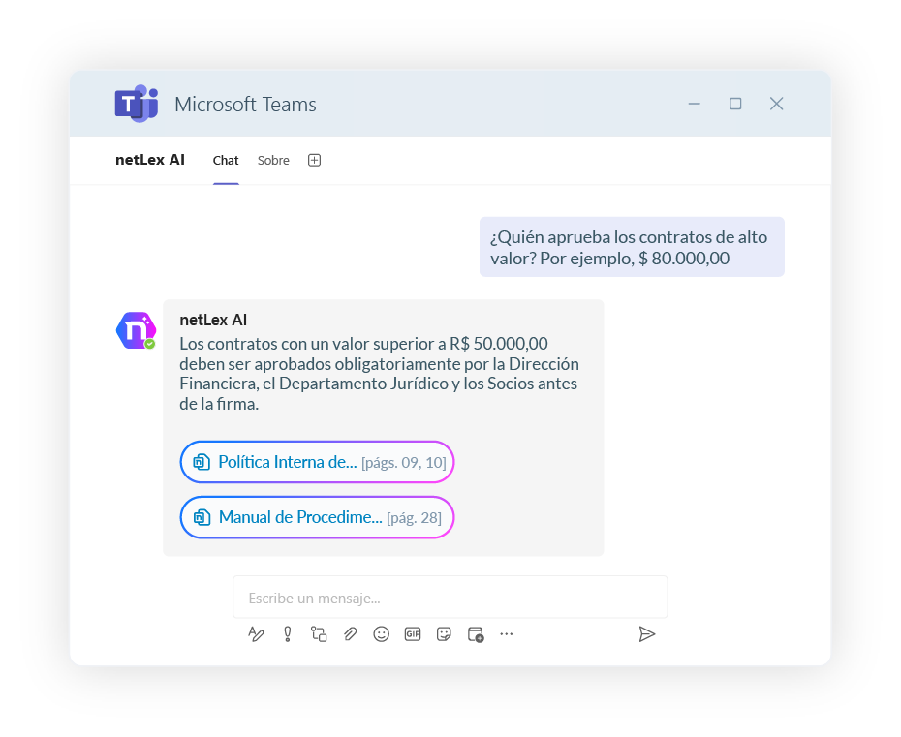
Task: Insert a GIF from the toolbar
Action: coord(413,634)
